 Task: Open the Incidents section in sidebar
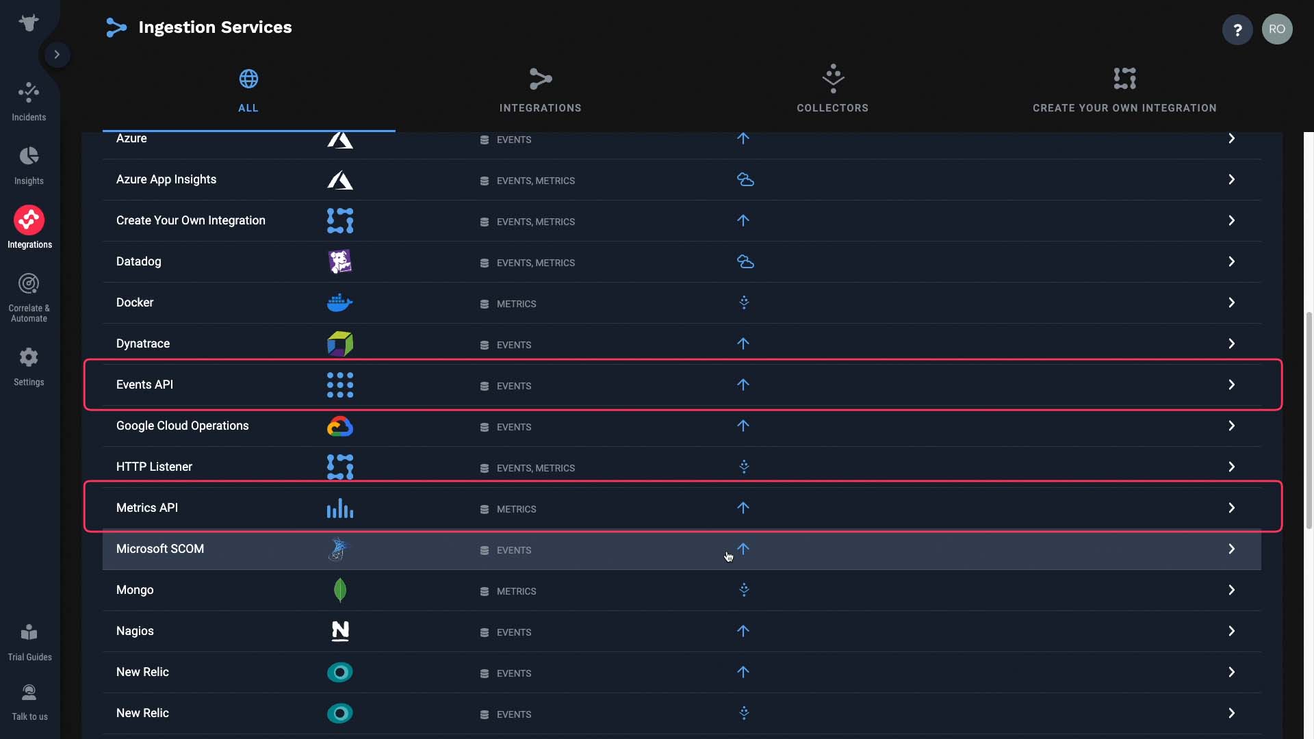pyautogui.click(x=29, y=102)
